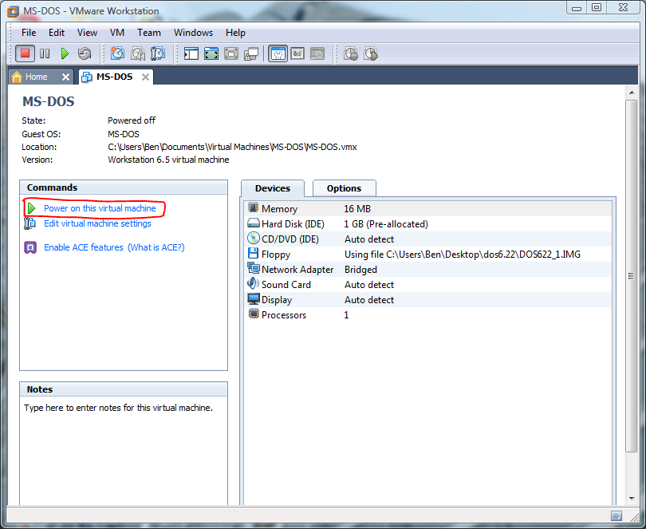Click the CD/DVD (IDE) disc icon
The image size is (646, 529).
tap(254, 239)
